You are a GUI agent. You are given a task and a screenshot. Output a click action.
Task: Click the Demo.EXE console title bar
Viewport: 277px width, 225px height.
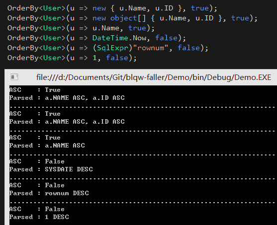point(141,77)
